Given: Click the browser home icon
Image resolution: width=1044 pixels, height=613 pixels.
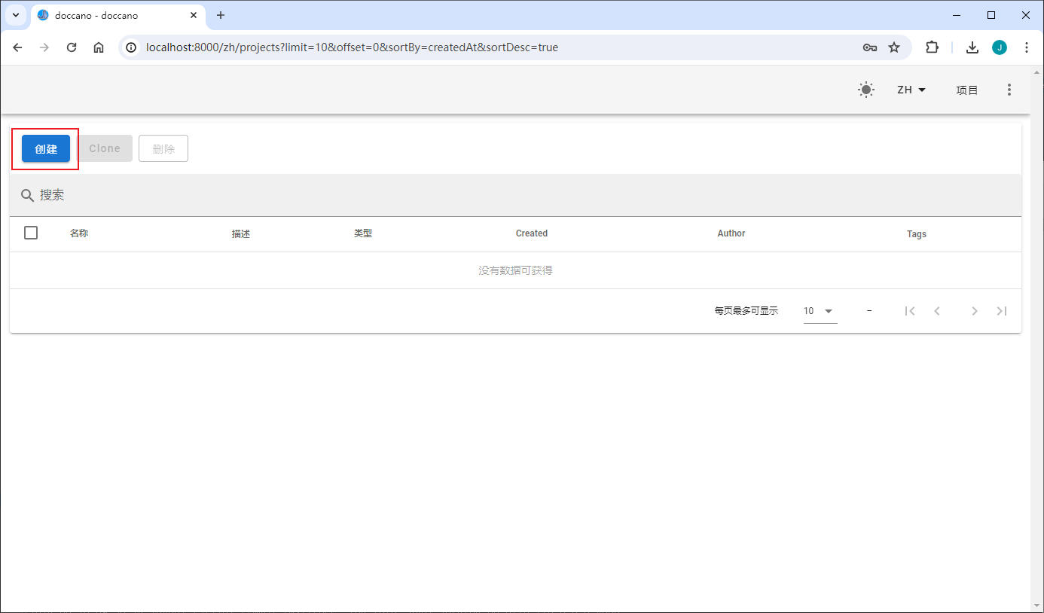Looking at the screenshot, I should tap(98, 47).
